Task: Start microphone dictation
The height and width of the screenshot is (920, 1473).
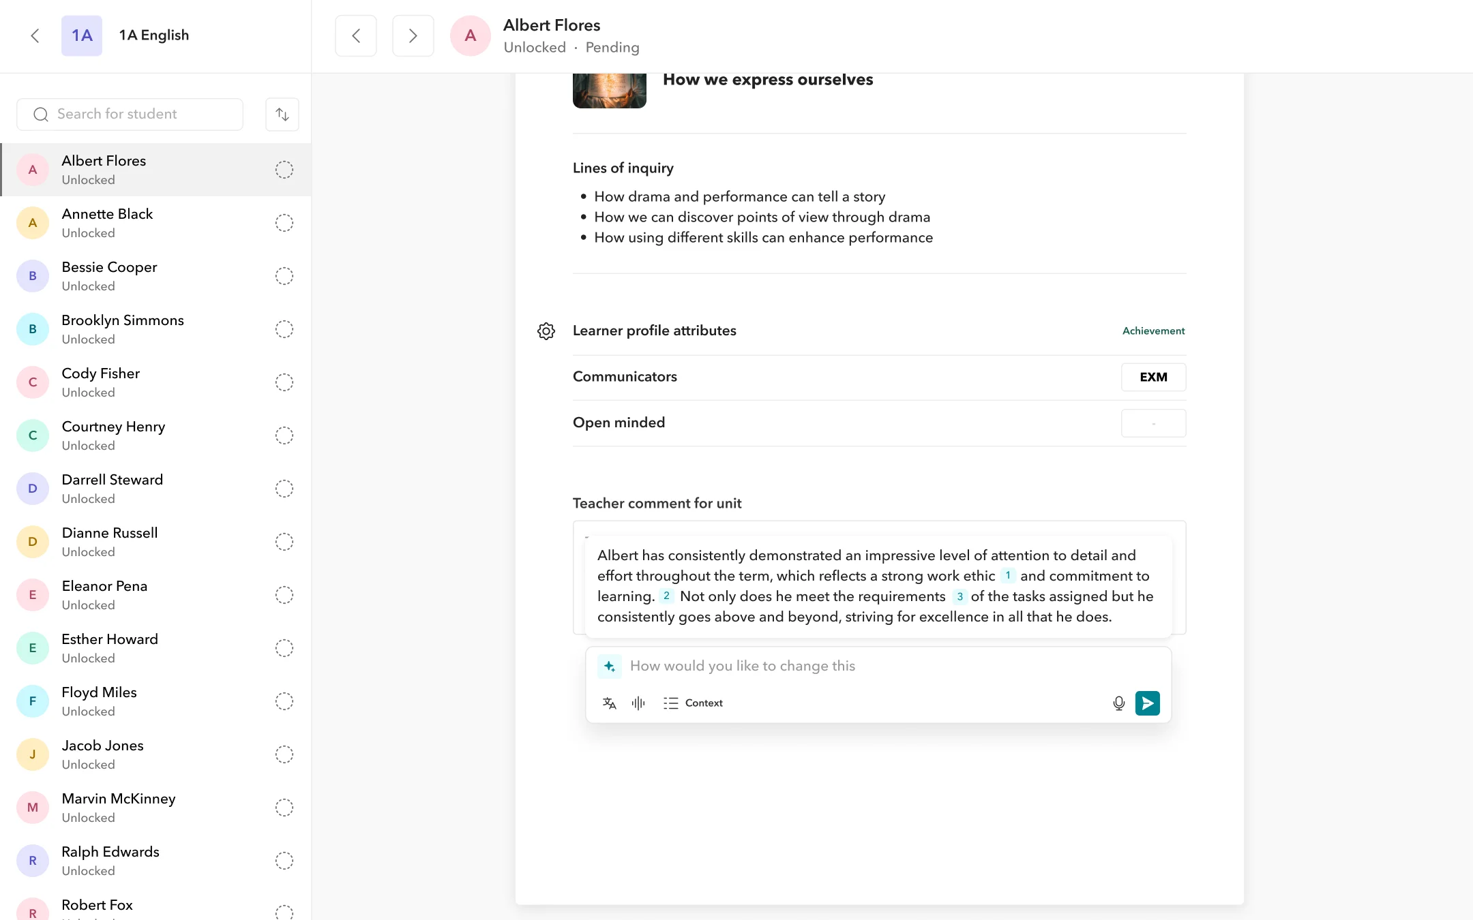Action: coord(1119,703)
